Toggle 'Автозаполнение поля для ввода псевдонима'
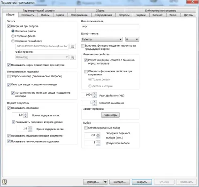This screenshot has height=187, width=199. click(x=13, y=93)
